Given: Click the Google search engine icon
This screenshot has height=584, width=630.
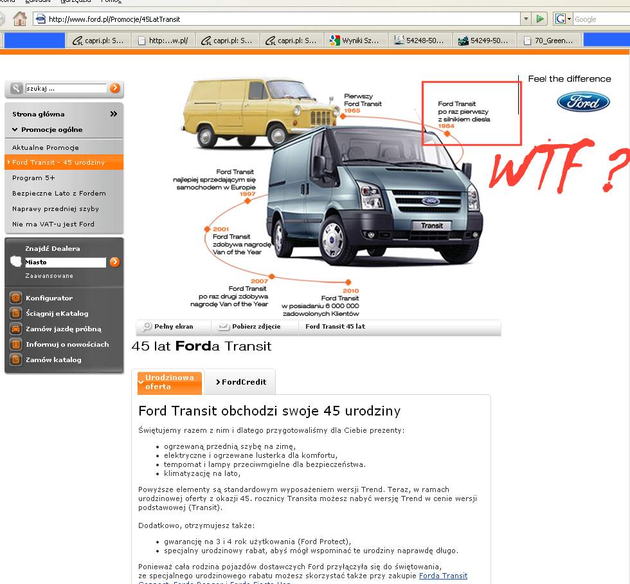Looking at the screenshot, I should pos(561,19).
